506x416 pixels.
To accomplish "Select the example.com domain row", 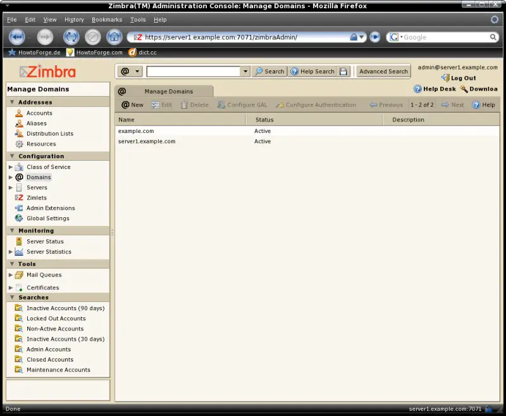I will (307, 131).
